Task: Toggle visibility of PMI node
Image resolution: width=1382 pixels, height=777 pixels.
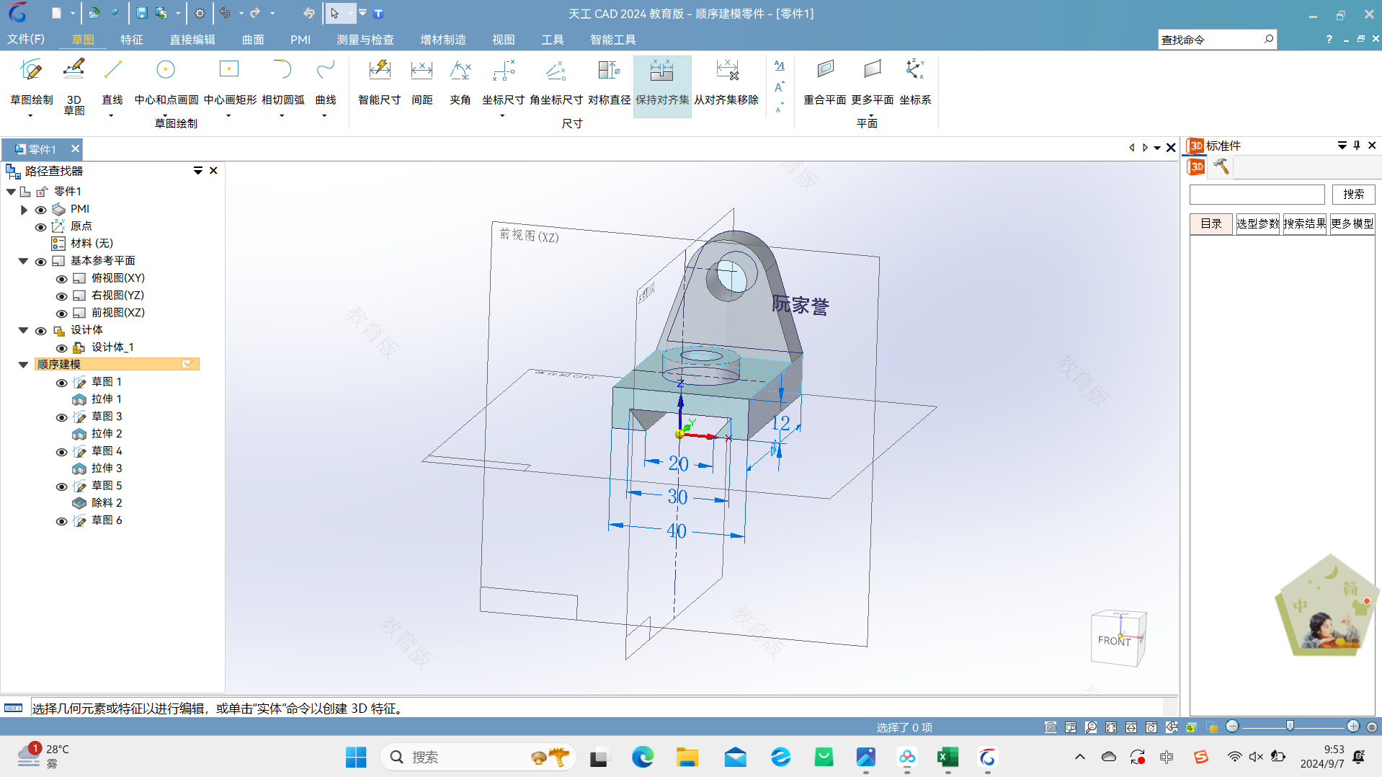Action: coord(41,210)
